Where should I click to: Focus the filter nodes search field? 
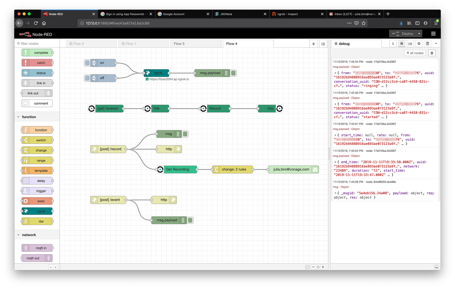tap(37, 43)
